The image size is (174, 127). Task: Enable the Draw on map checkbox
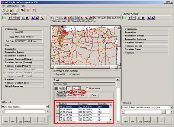coord(87,88)
